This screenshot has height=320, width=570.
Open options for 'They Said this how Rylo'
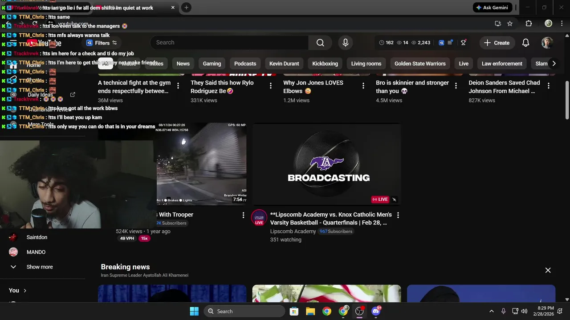(270, 86)
